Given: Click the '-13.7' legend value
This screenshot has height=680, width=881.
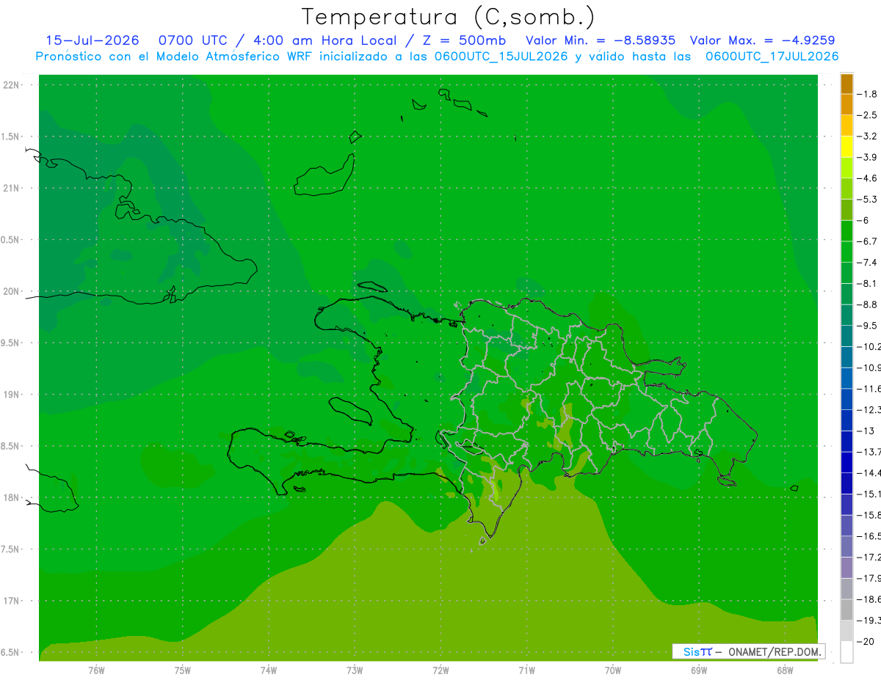Looking at the screenshot, I should pos(869,452).
